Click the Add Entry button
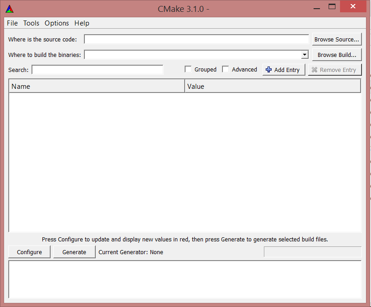The width and height of the screenshot is (371, 307). (x=283, y=70)
